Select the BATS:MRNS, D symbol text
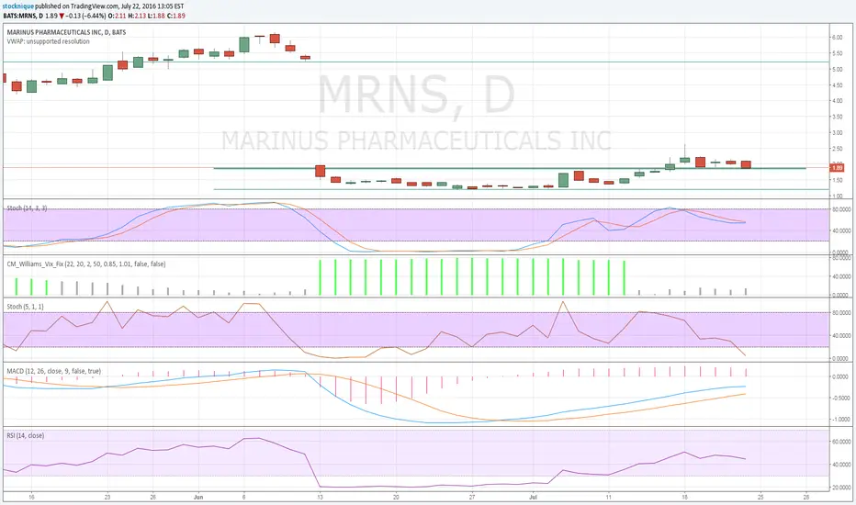Image resolution: width=856 pixels, height=505 pixels. [23, 16]
